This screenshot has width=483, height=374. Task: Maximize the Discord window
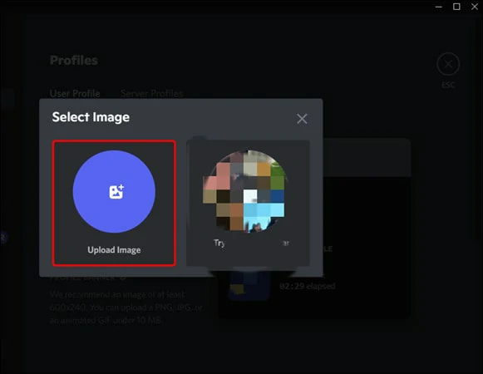click(456, 7)
